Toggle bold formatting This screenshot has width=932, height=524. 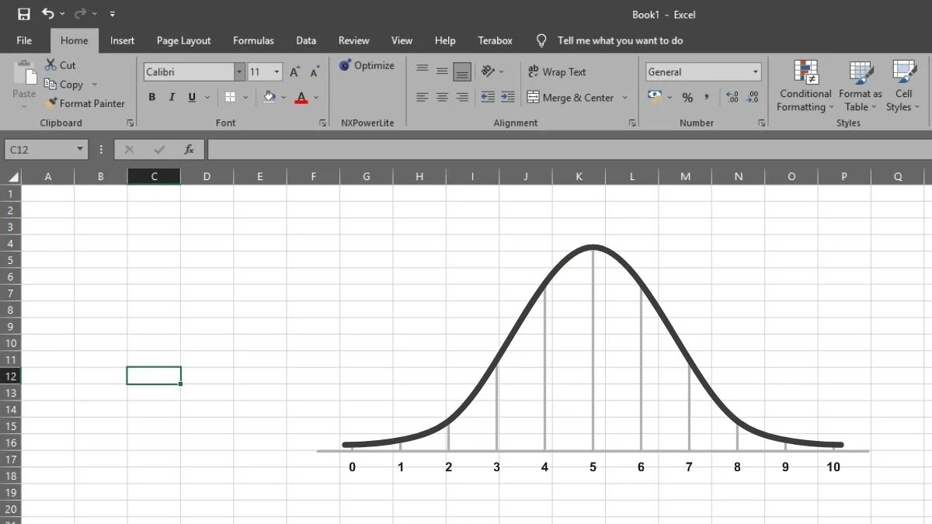[x=152, y=97]
